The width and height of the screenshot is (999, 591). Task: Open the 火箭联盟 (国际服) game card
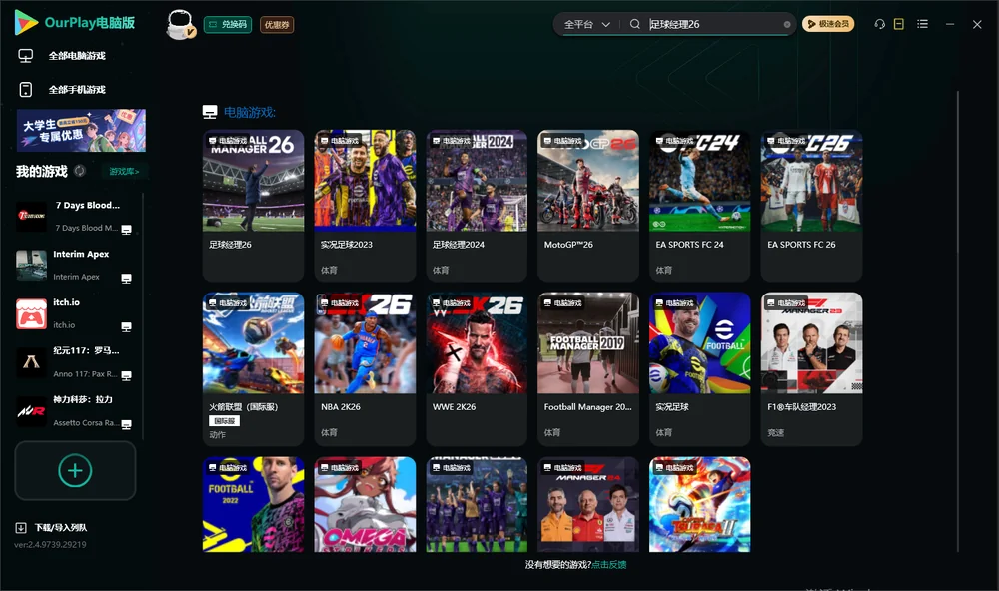click(253, 368)
